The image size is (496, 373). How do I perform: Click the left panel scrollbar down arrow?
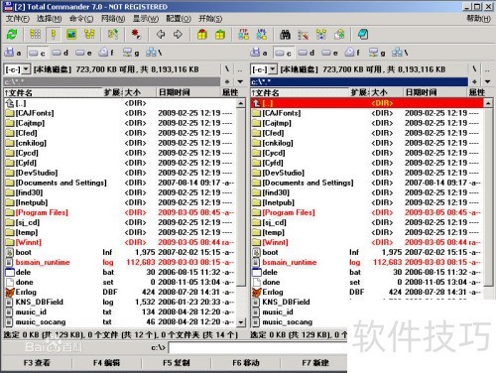click(241, 321)
